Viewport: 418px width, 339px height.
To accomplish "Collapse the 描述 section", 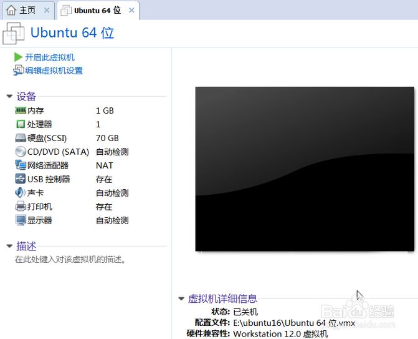I will (9, 246).
